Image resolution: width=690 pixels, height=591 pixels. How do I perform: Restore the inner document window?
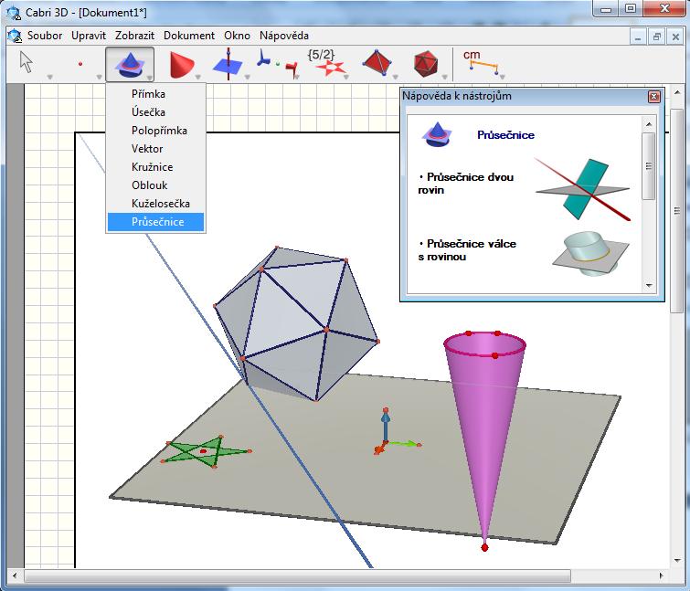point(657,37)
